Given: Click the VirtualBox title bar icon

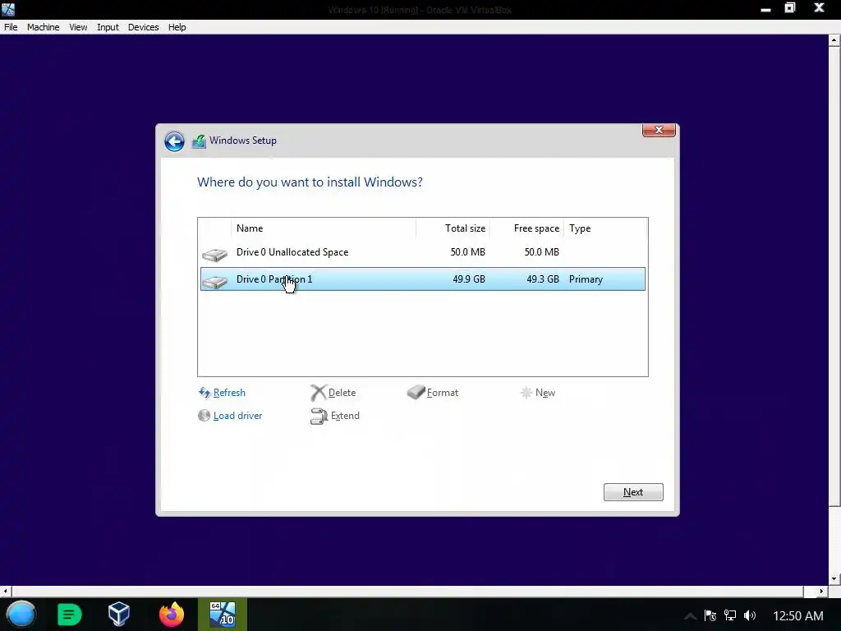Looking at the screenshot, I should [x=8, y=9].
